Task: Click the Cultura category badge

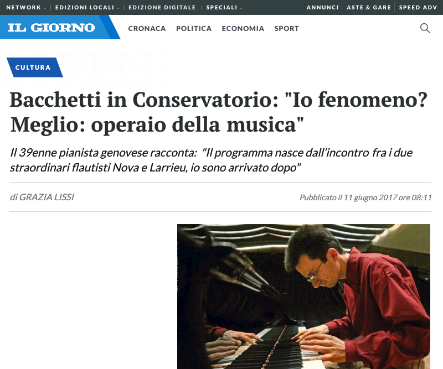Action: click(x=34, y=67)
